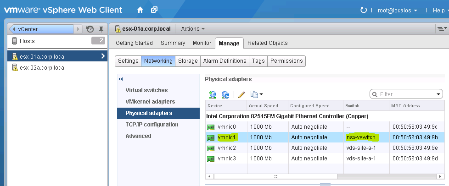Go to the vSphere home icon
This screenshot has width=449, height=186.
[x=140, y=10]
